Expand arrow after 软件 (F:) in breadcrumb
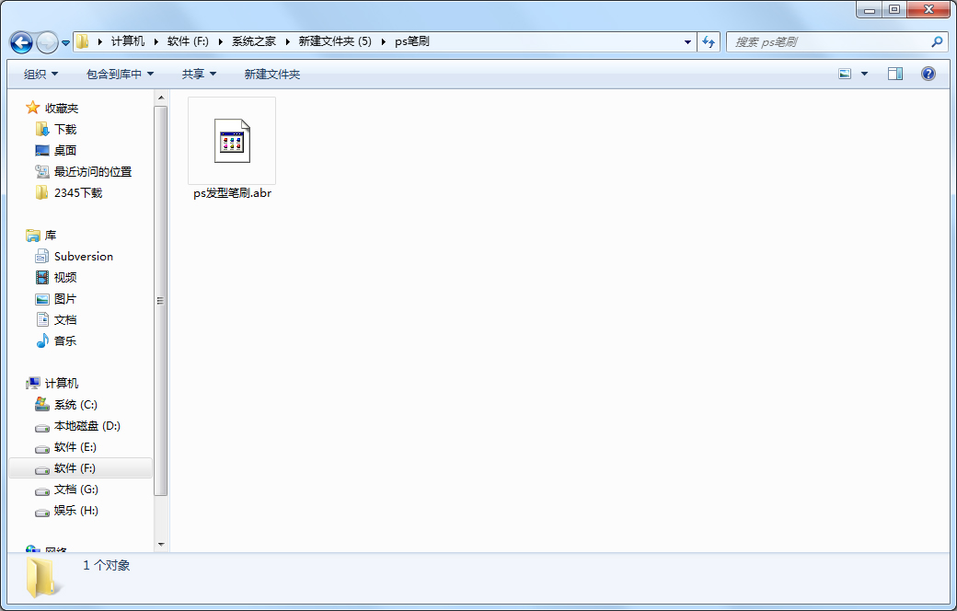 coord(220,41)
